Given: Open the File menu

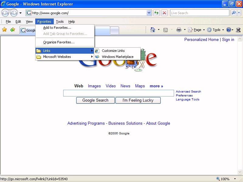Looking at the screenshot, I should 8,22.
